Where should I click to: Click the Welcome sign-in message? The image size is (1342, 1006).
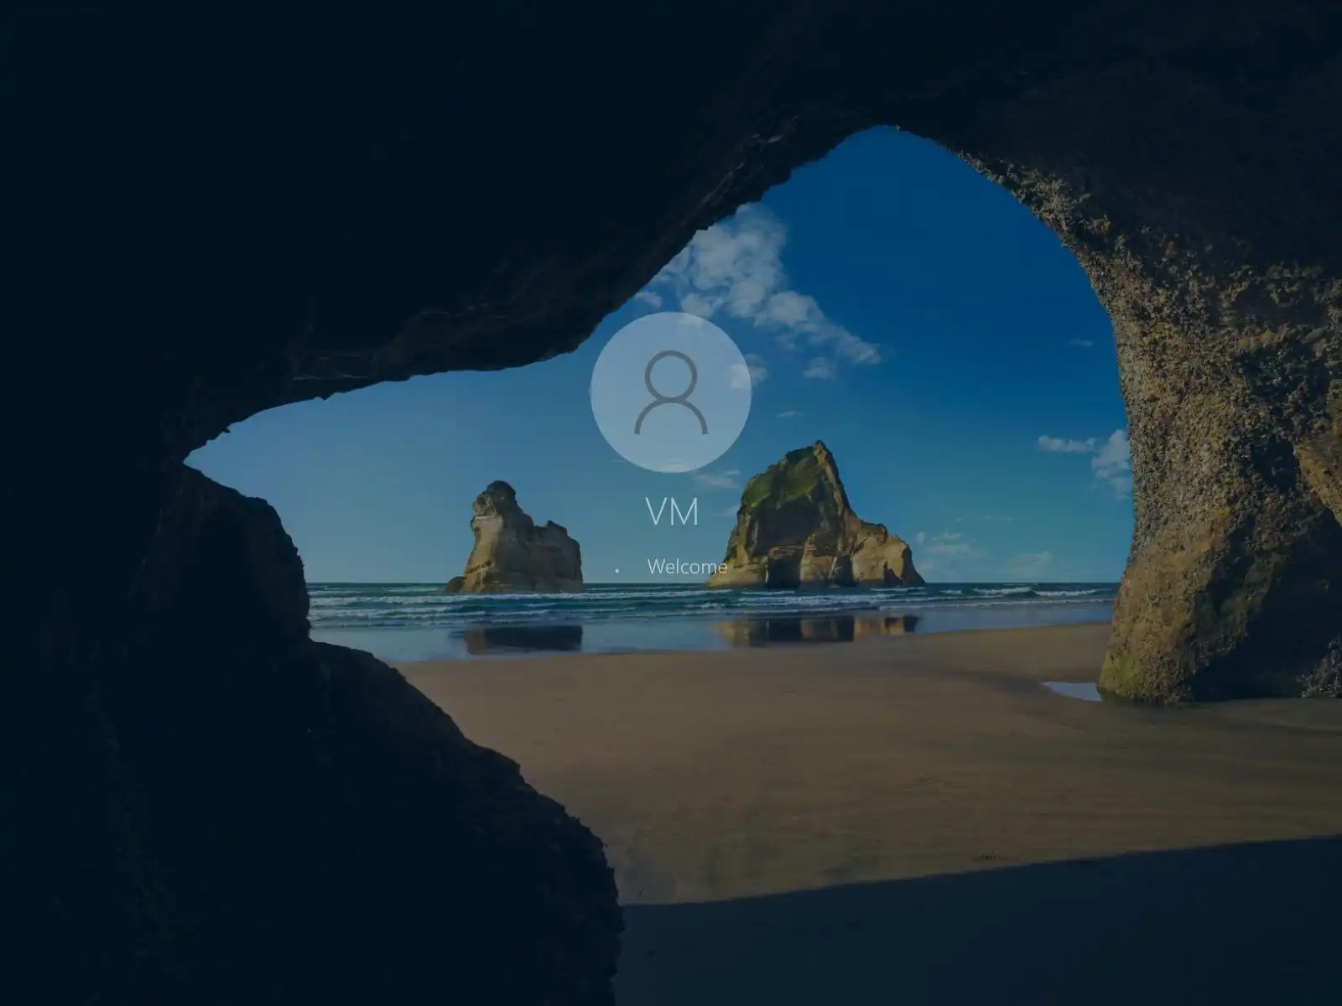(x=687, y=567)
